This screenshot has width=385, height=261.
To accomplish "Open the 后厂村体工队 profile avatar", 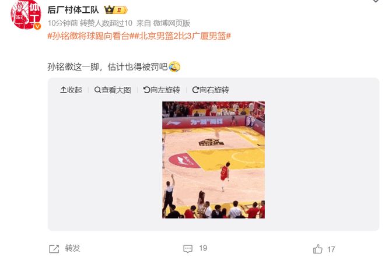I will point(26,15).
